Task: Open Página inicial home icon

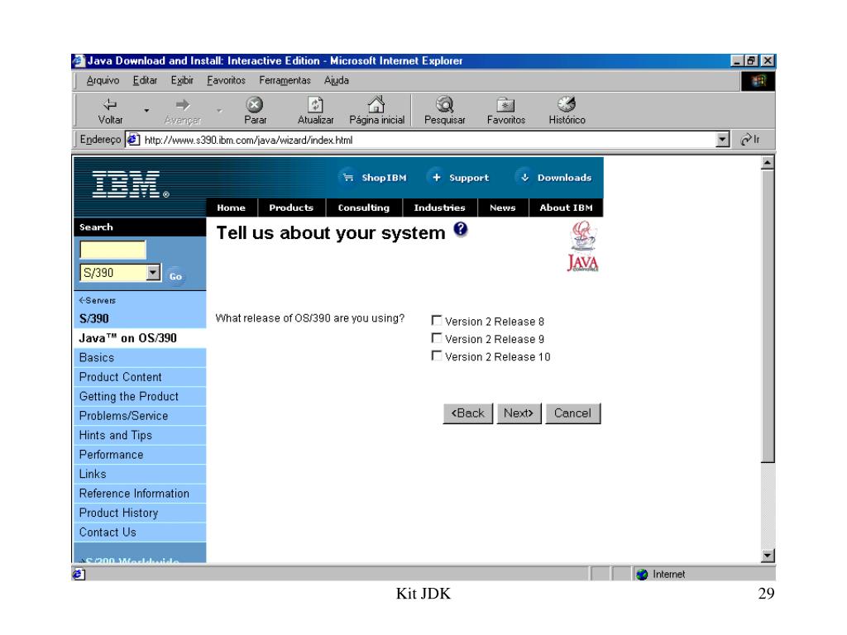Action: [x=376, y=103]
